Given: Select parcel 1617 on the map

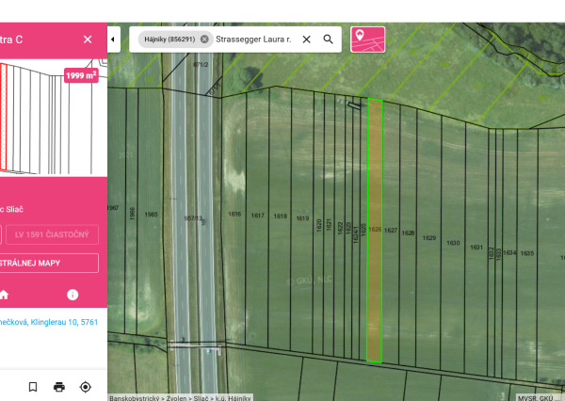Looking at the screenshot, I should tap(257, 216).
